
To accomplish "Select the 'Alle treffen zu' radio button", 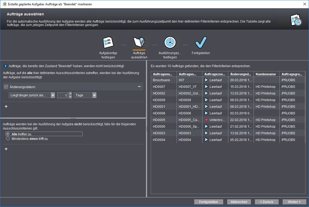I will coord(8,134).
